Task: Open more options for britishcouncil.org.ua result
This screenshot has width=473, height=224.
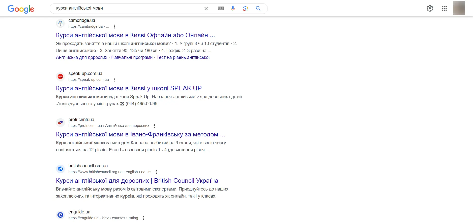Action: [x=157, y=172]
